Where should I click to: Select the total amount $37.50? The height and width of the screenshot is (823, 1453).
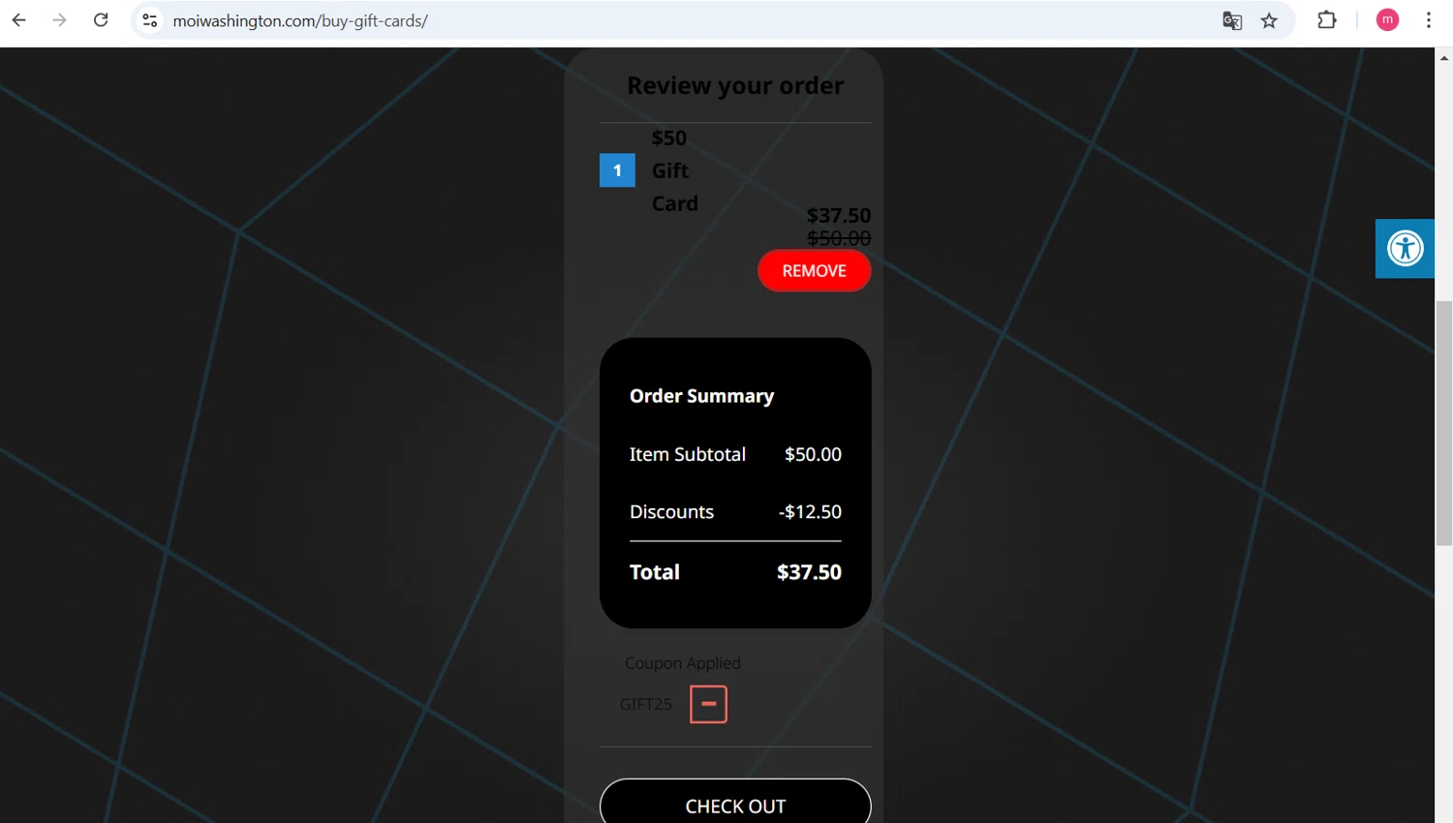[x=809, y=572]
